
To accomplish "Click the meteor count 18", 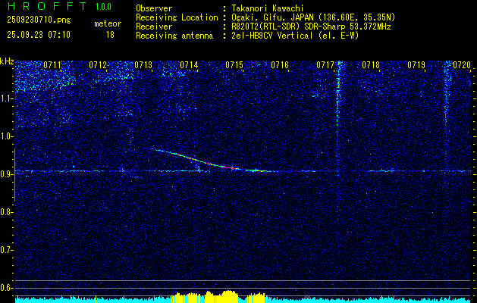I will coord(110,35).
